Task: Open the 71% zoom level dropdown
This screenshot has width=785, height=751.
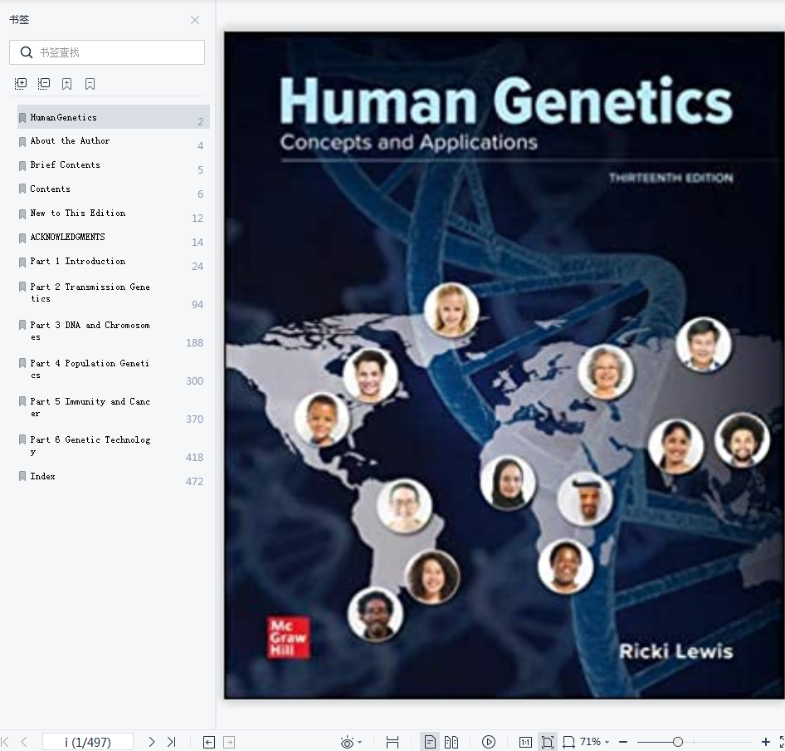Action: point(595,742)
